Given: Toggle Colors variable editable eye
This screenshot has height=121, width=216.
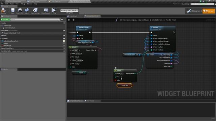Looking at the screenshot, I should [64, 43].
